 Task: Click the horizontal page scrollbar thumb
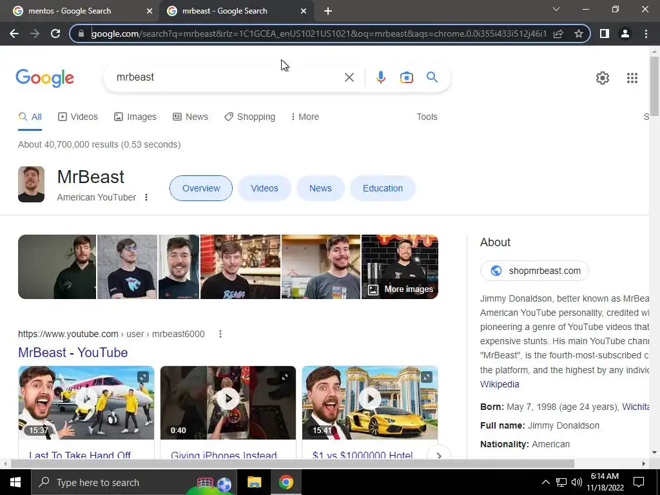(x=293, y=463)
